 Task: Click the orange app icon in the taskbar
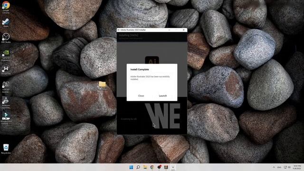[x=166, y=167]
